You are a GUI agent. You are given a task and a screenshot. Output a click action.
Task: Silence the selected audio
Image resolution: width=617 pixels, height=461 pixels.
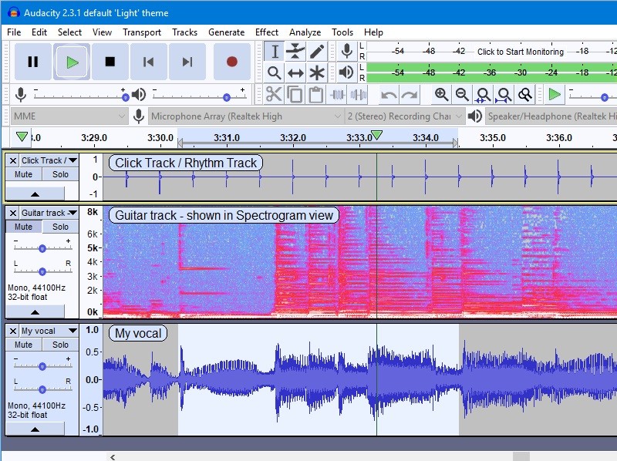(x=358, y=95)
